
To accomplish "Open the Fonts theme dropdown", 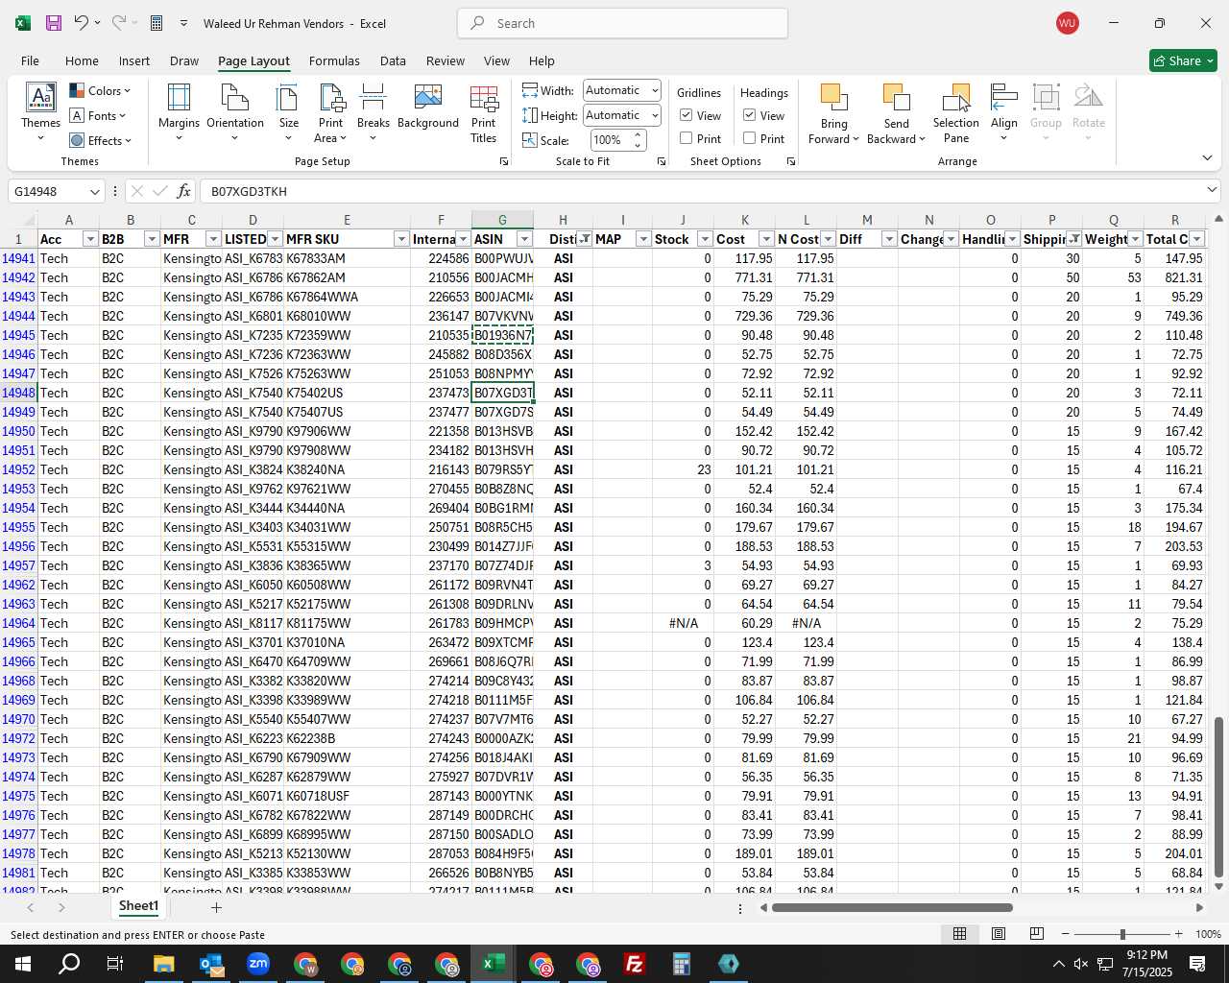I will [x=98, y=116].
